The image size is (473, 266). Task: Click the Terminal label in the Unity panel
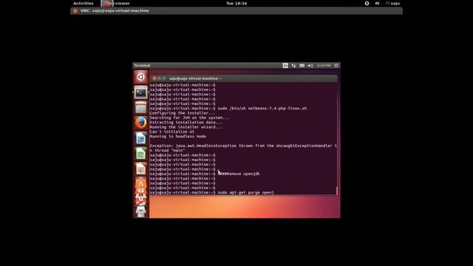pyautogui.click(x=142, y=66)
